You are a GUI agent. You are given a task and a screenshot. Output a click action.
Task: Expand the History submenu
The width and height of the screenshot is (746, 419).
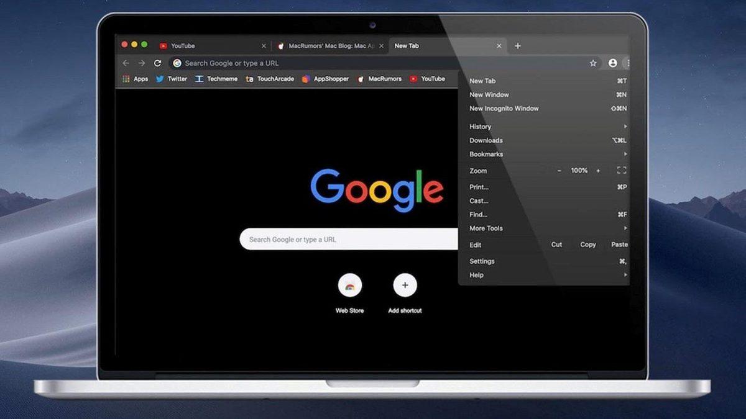click(480, 126)
